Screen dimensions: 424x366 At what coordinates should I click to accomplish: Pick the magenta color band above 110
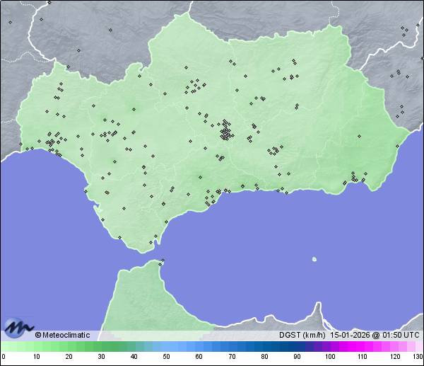coord(363,346)
